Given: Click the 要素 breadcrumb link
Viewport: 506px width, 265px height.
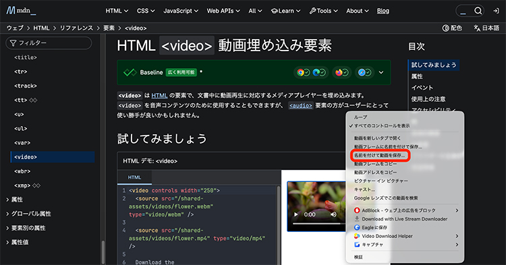Looking at the screenshot, I should [109, 28].
